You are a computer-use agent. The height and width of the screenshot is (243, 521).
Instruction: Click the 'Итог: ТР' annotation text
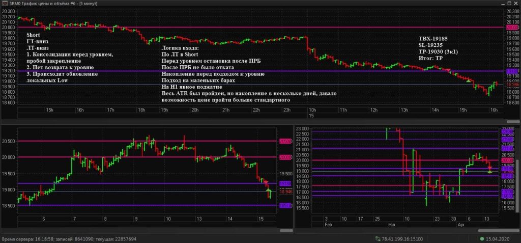[429, 58]
